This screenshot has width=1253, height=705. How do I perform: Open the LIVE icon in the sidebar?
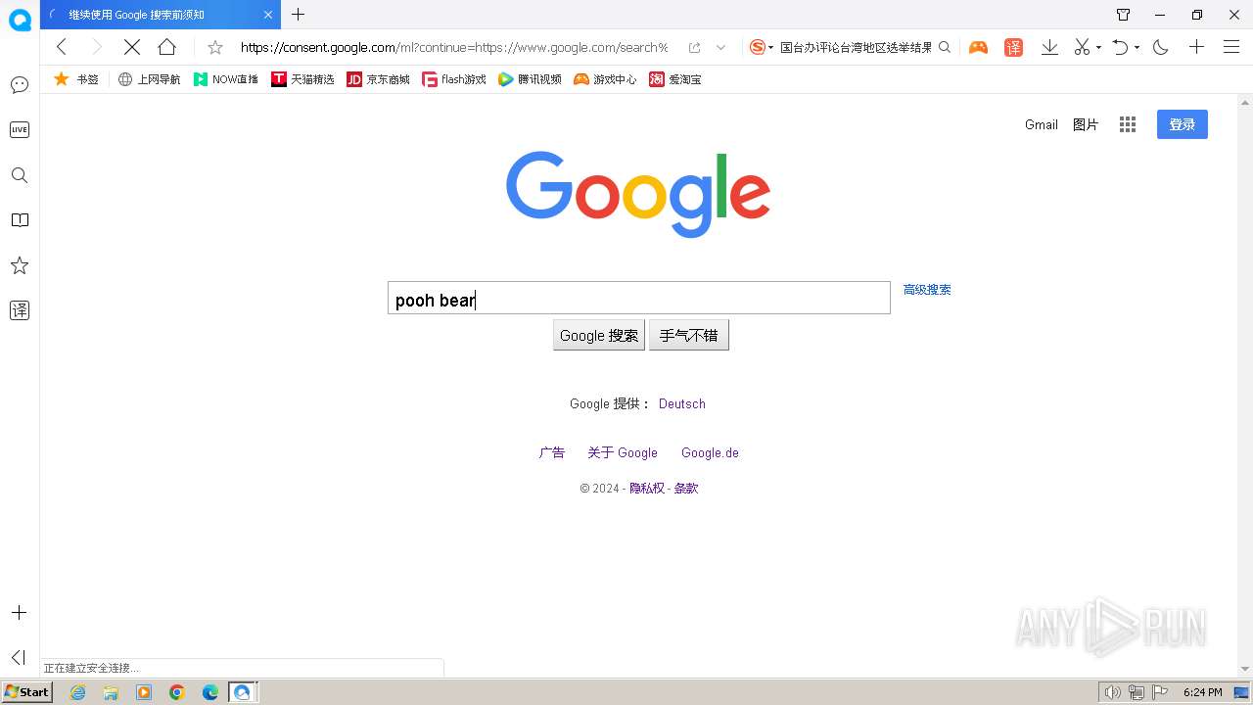click(20, 129)
